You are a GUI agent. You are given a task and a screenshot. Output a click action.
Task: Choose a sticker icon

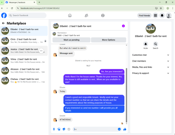tap(64, 129)
